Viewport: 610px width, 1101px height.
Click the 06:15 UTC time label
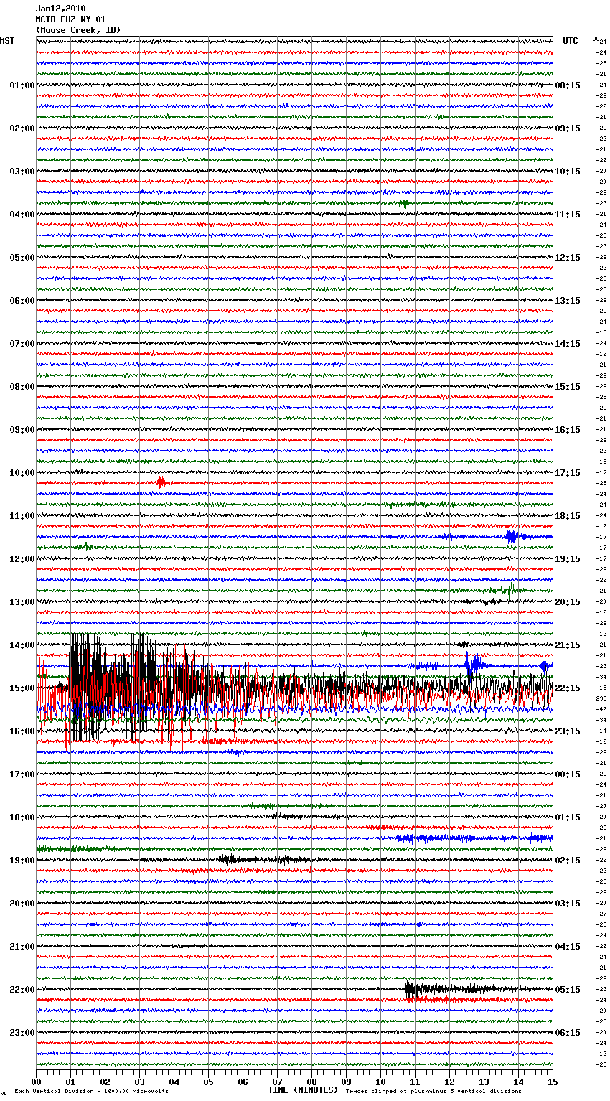(x=568, y=1033)
